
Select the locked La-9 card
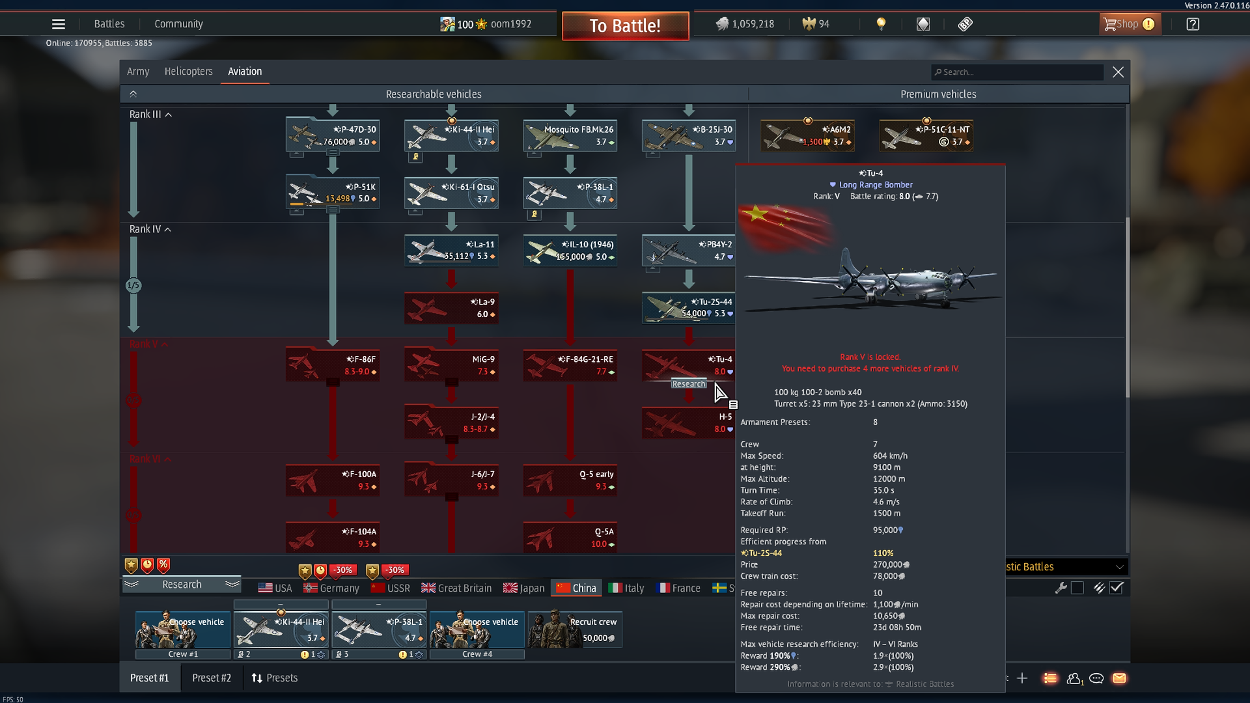tap(451, 307)
